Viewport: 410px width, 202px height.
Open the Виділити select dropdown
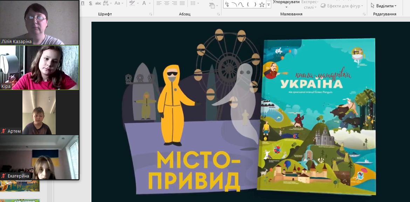(x=384, y=6)
